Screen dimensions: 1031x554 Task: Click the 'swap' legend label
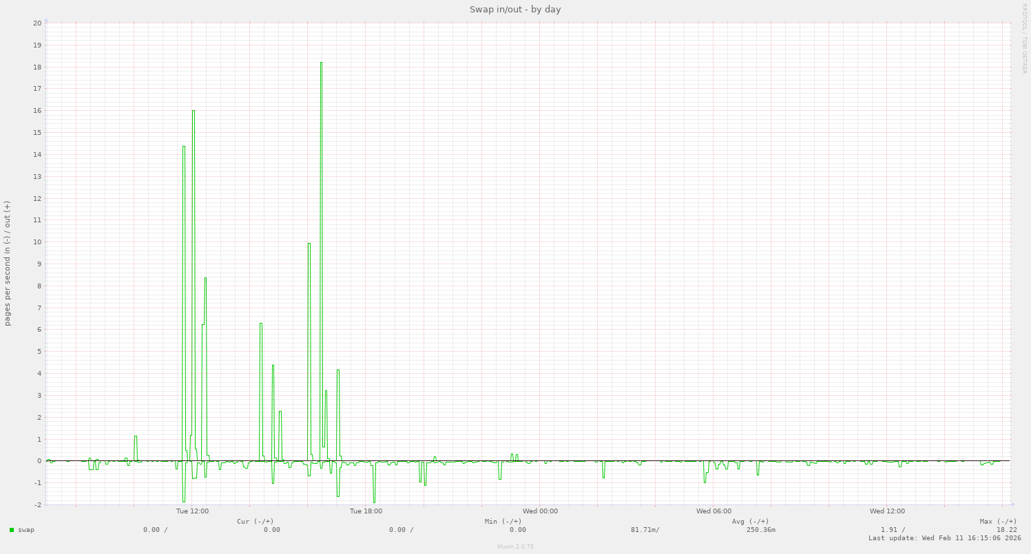[26, 530]
